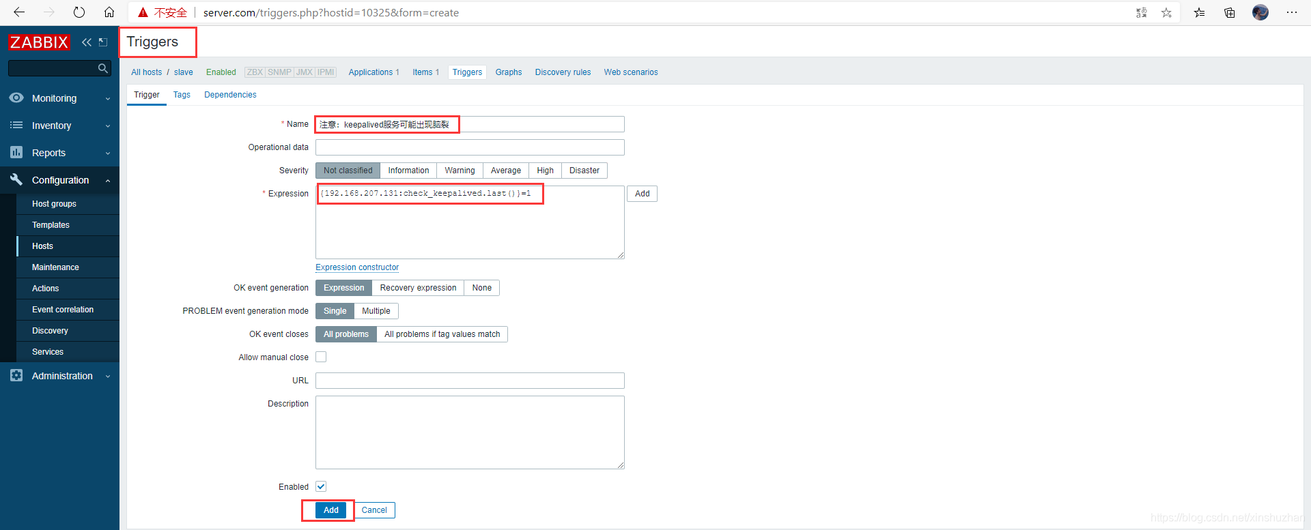Open the favorites list icon

click(x=1199, y=12)
